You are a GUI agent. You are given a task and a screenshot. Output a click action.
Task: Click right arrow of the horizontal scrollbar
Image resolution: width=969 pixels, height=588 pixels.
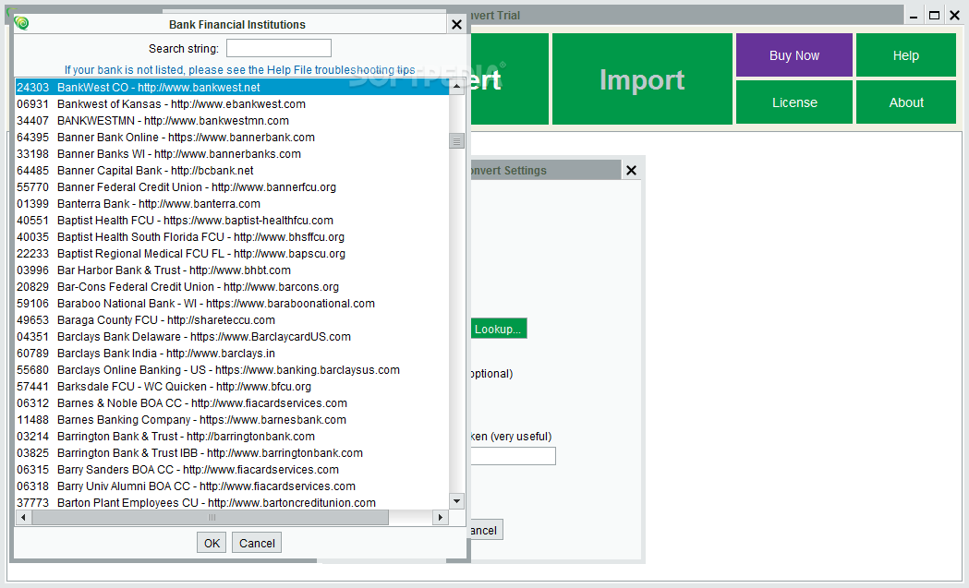(441, 517)
